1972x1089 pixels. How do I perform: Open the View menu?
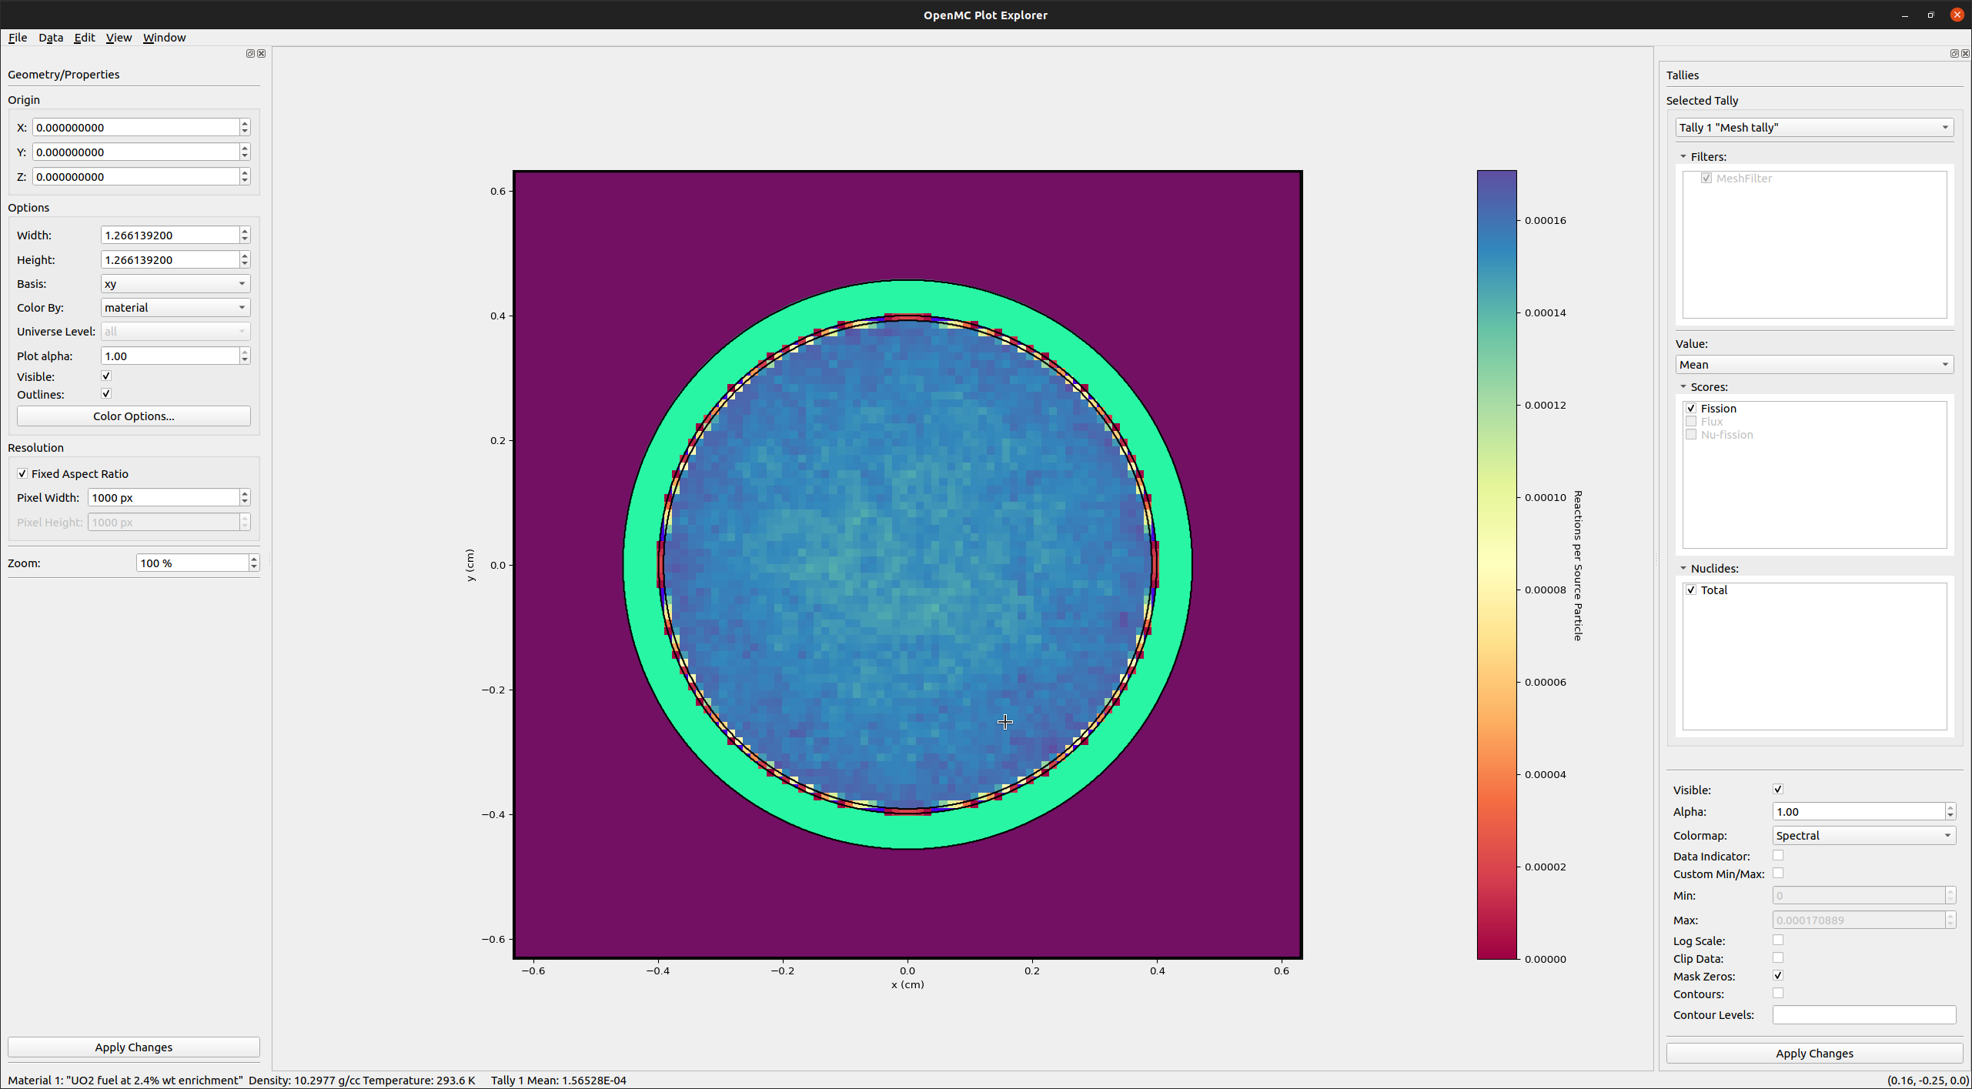(x=119, y=38)
